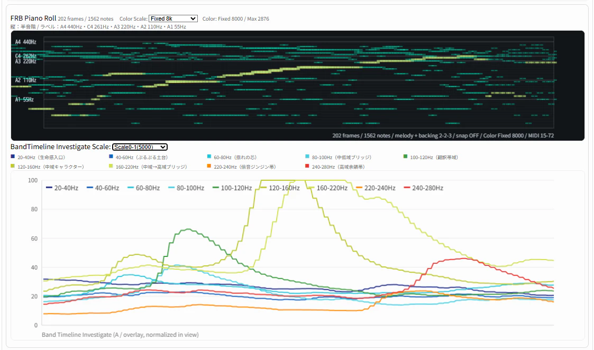Toggle the 60-80Hz series in chart legend
The image size is (594, 350).
click(143, 188)
